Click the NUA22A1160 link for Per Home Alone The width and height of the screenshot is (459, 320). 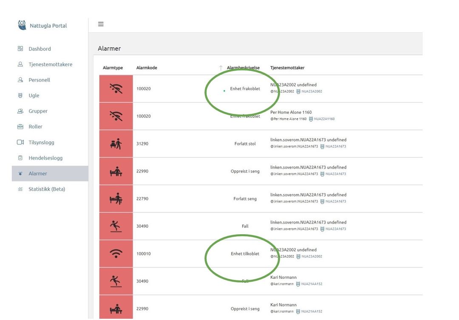click(x=323, y=119)
